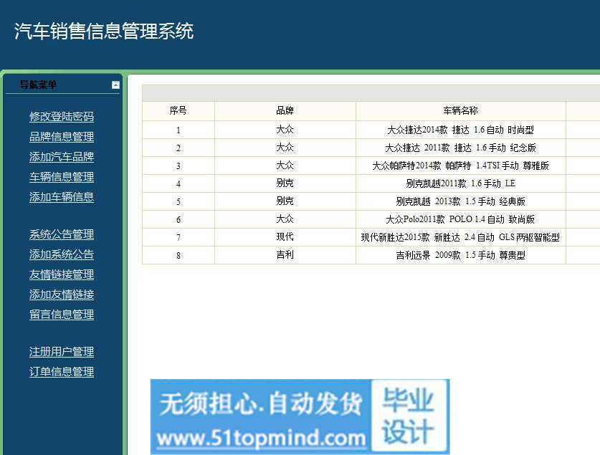
Task: Click the 车辆名称 column header
Action: pyautogui.click(x=461, y=111)
